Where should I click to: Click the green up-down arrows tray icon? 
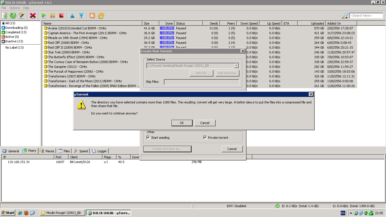click(x=366, y=213)
